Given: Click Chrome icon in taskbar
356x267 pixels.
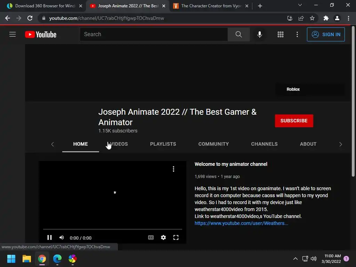Looking at the screenshot, I should [x=42, y=259].
